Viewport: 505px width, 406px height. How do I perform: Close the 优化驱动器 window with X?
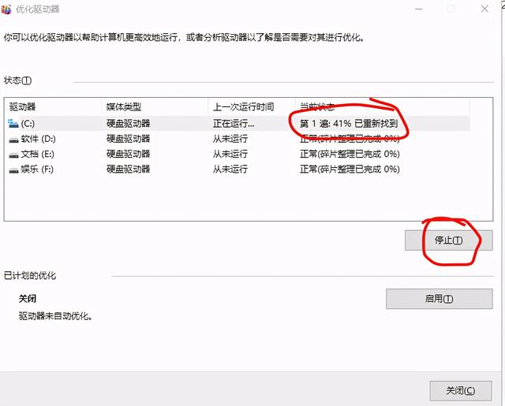484,9
